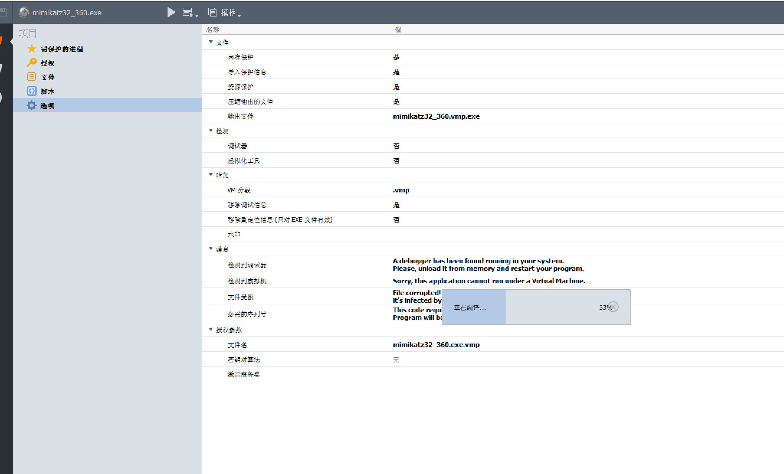The image size is (784, 474).
Task: Click the 33% compile progress bar
Action: coord(536,307)
